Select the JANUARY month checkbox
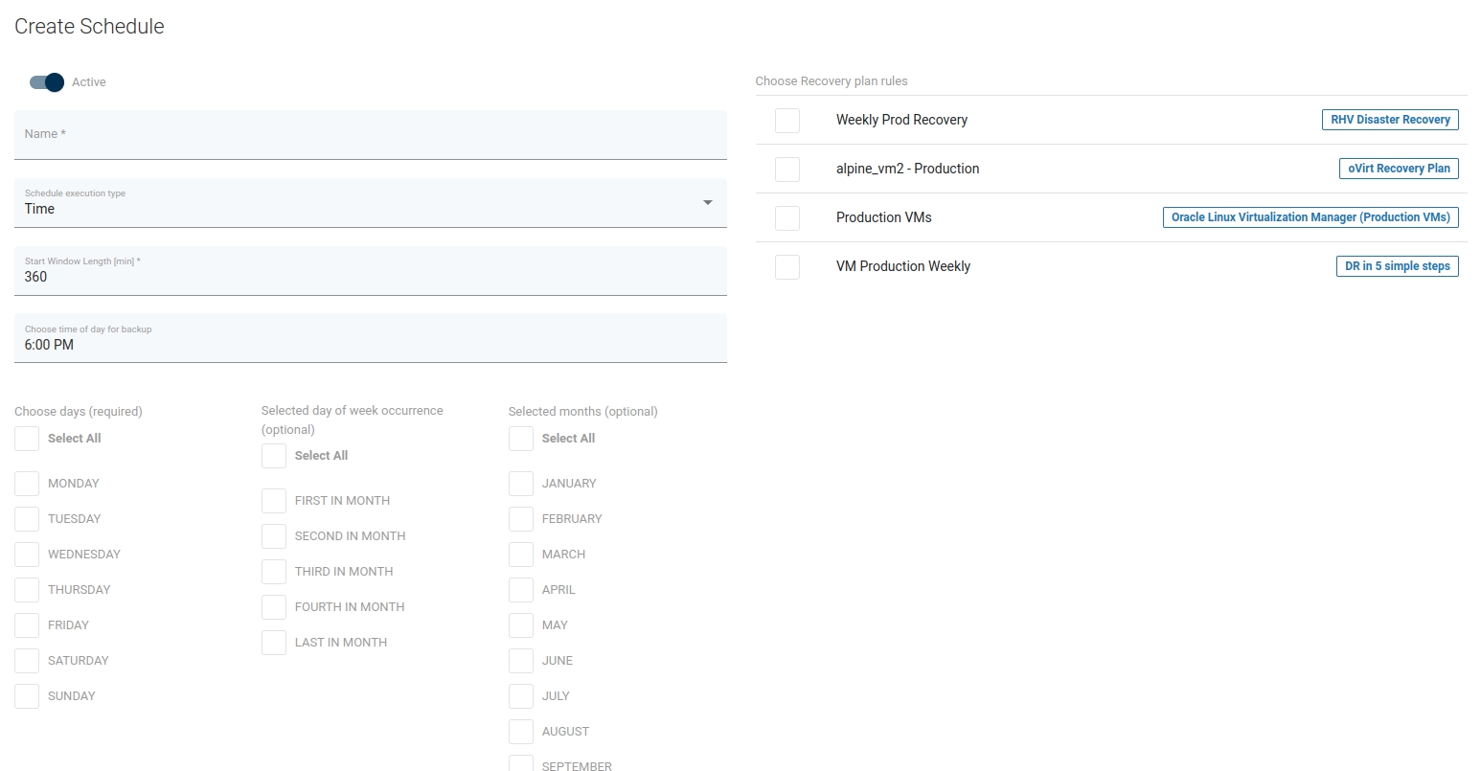The width and height of the screenshot is (1481, 771). click(x=521, y=484)
